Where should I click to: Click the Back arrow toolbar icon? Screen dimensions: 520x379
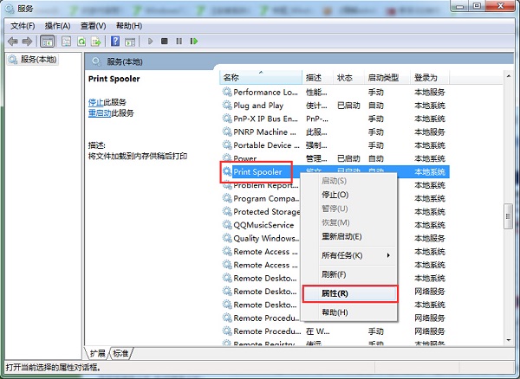pos(11,41)
